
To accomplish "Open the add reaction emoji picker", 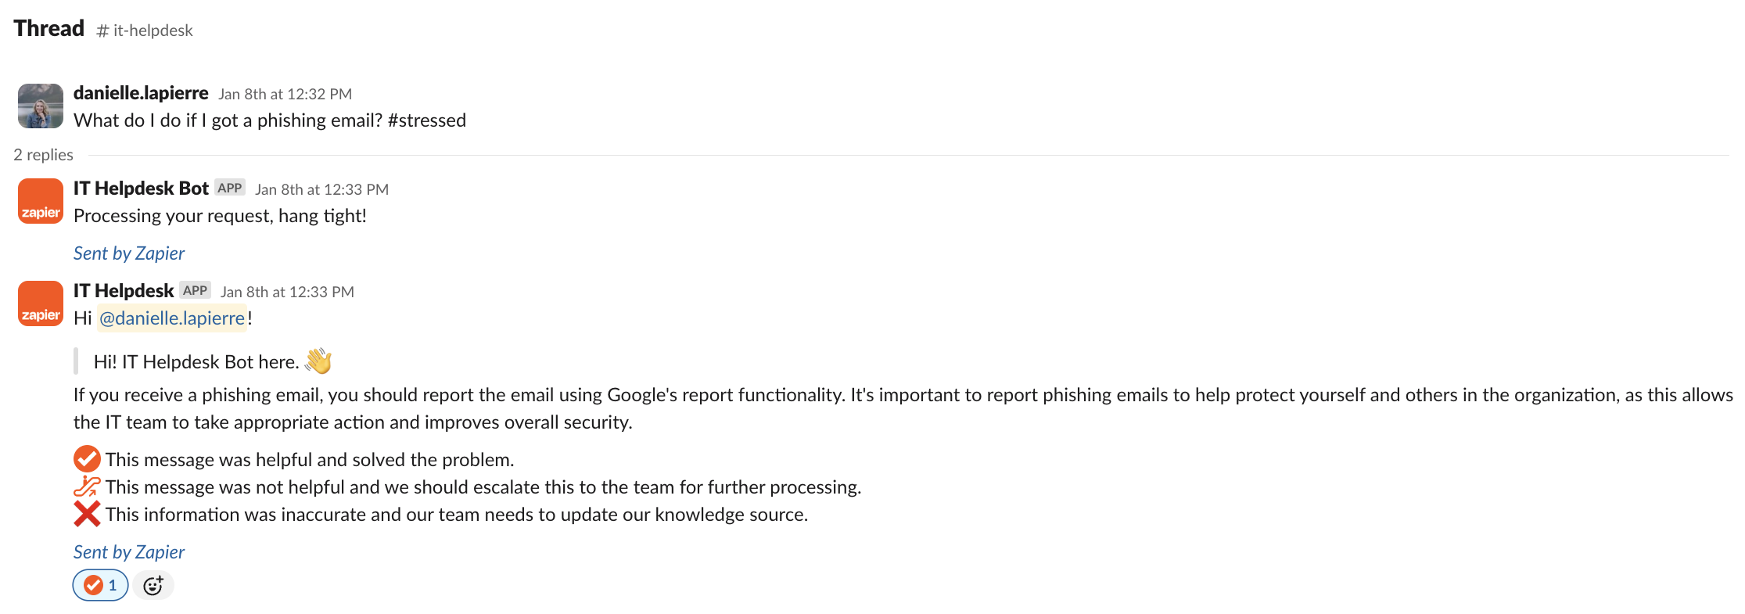I will pos(153,585).
